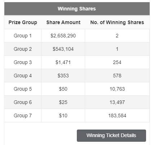Select the Group 1 row label
The width and height of the screenshot is (154, 145).
[x=23, y=36]
